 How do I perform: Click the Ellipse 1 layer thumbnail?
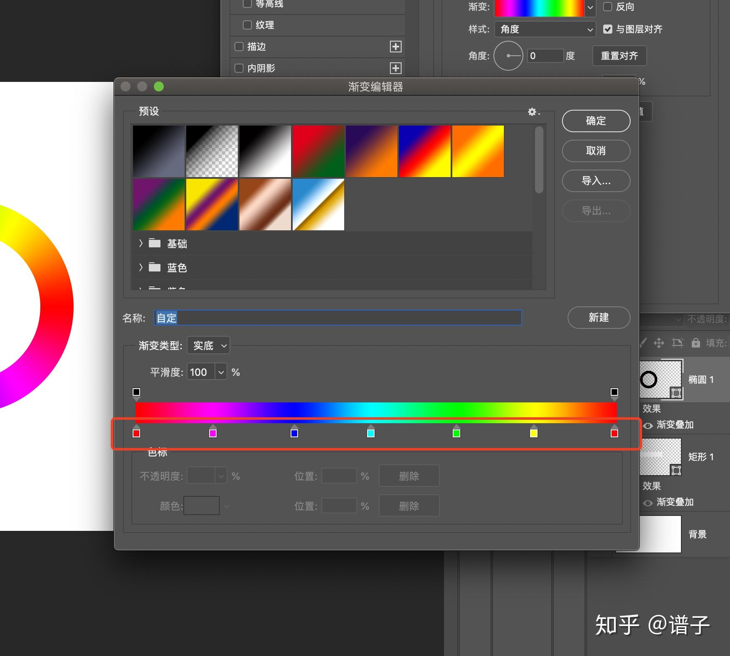pos(660,379)
